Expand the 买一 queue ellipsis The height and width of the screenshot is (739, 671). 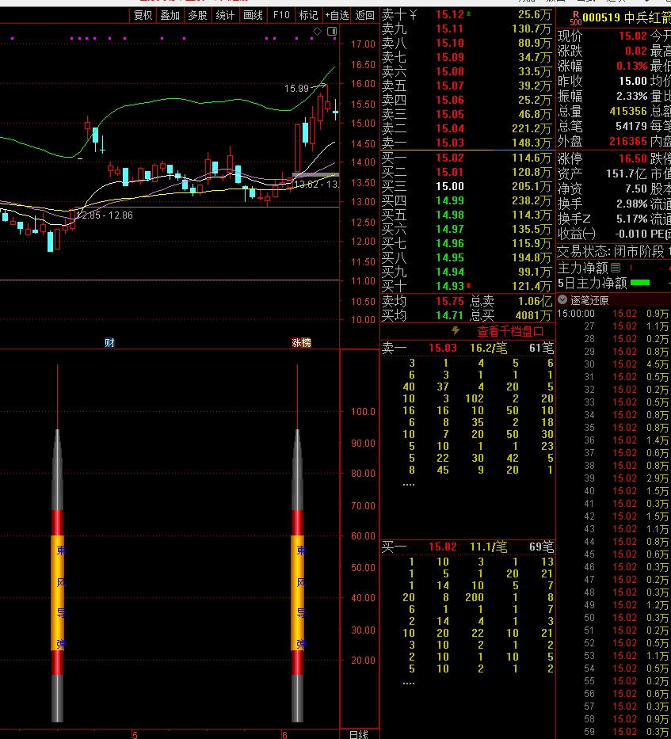408,683
